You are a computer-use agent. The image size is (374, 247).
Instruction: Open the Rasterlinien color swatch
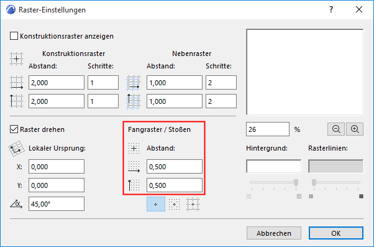[336, 166]
